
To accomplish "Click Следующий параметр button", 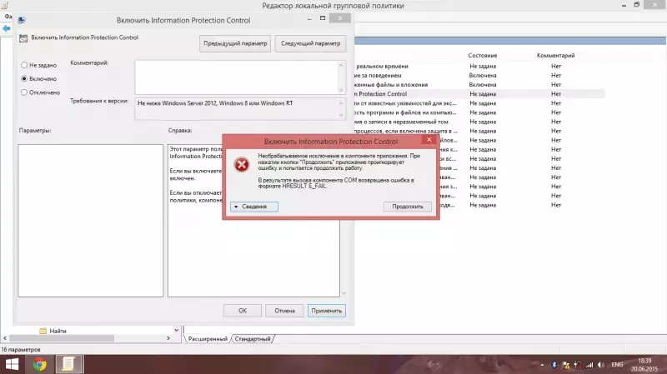I will 310,43.
